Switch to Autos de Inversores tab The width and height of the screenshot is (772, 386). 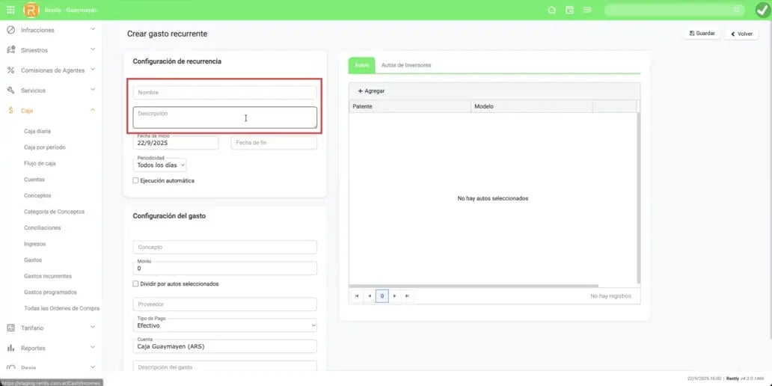406,65
